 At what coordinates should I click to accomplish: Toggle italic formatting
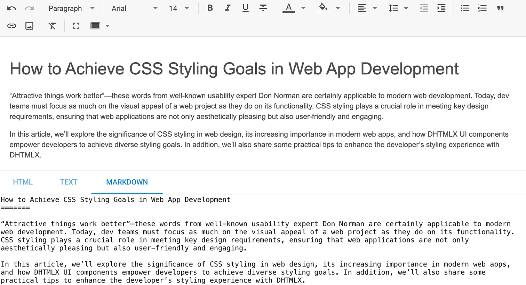228,8
